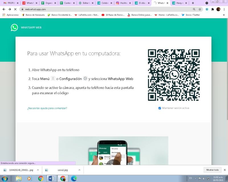Open File Explorer from the taskbar
Viewport: 228px width, 182px height.
click(x=19, y=178)
